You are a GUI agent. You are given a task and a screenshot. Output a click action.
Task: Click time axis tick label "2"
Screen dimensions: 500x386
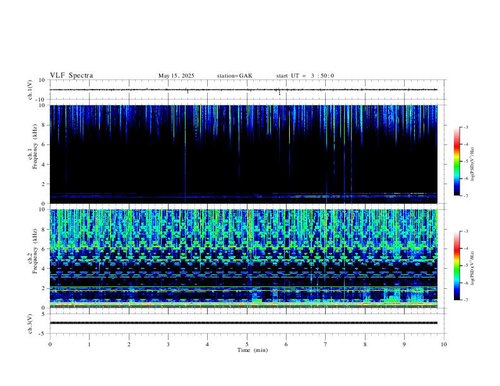point(129,344)
